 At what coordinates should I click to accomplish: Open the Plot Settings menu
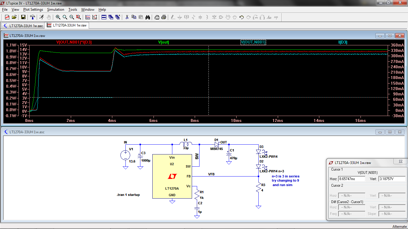(33, 10)
